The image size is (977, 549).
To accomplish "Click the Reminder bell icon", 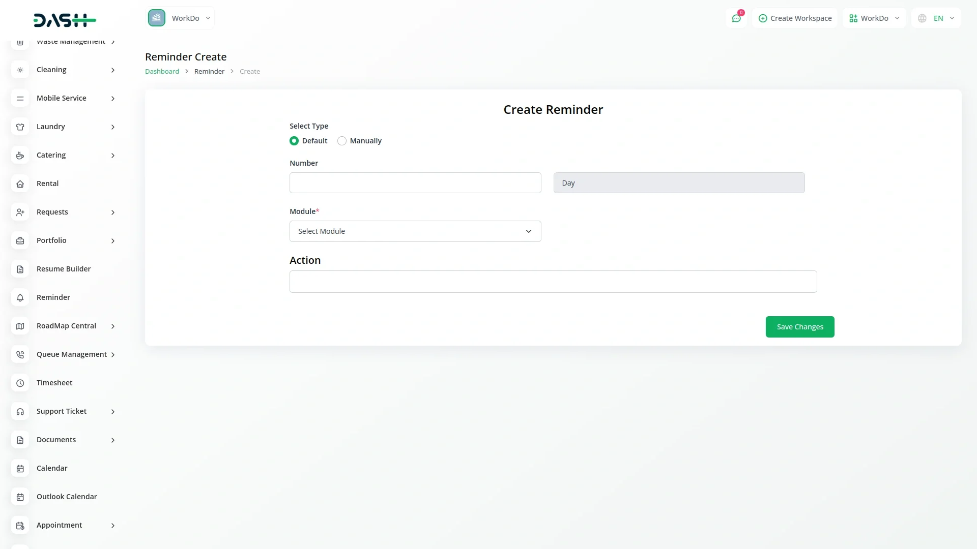I will click(x=20, y=297).
